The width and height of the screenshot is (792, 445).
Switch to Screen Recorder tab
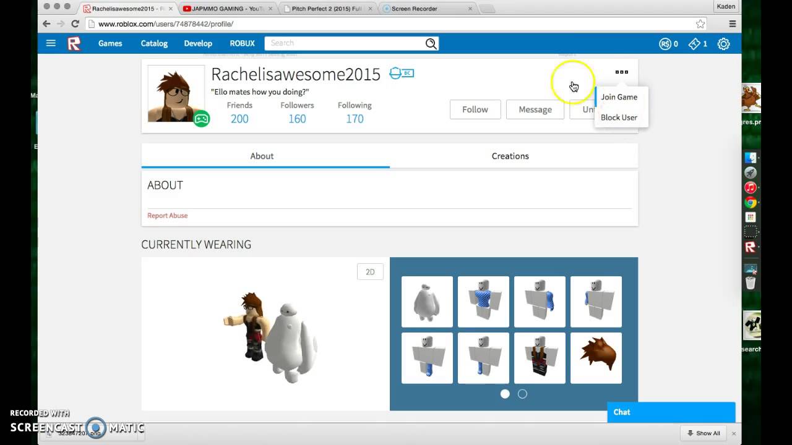point(427,9)
